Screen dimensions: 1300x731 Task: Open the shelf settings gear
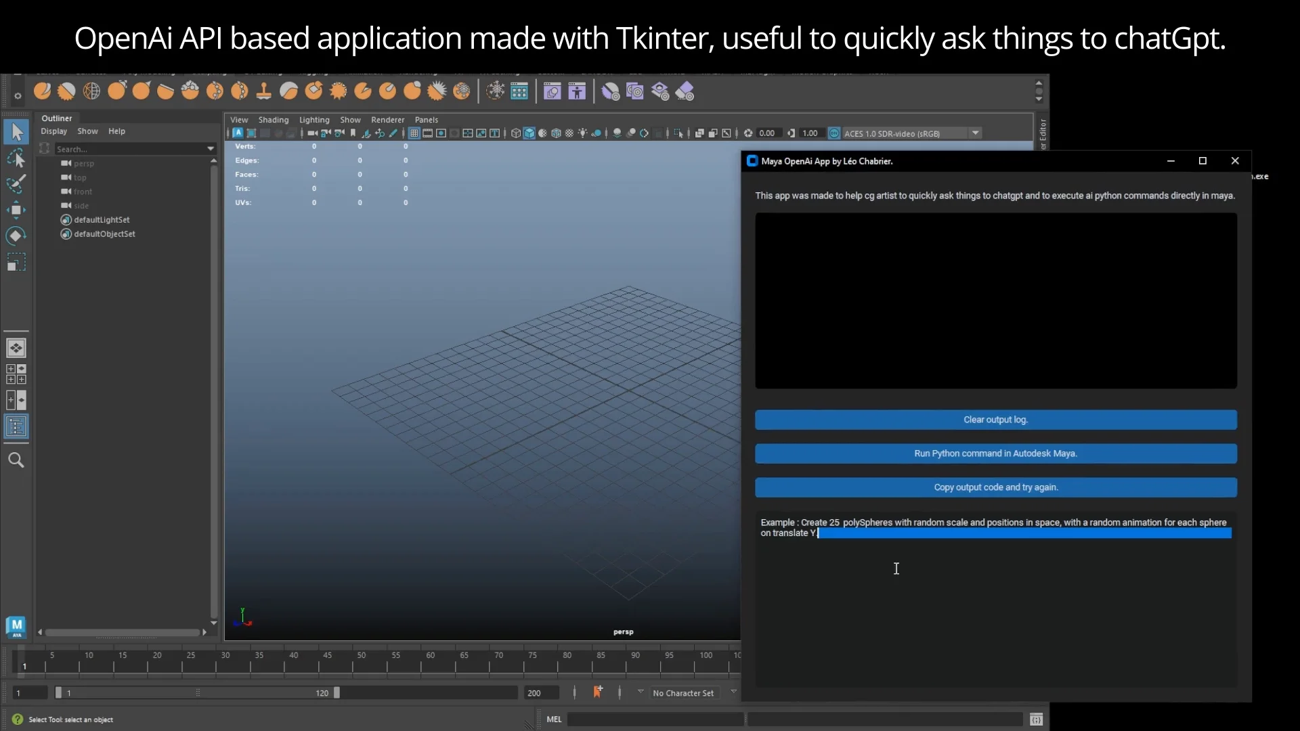coord(18,96)
